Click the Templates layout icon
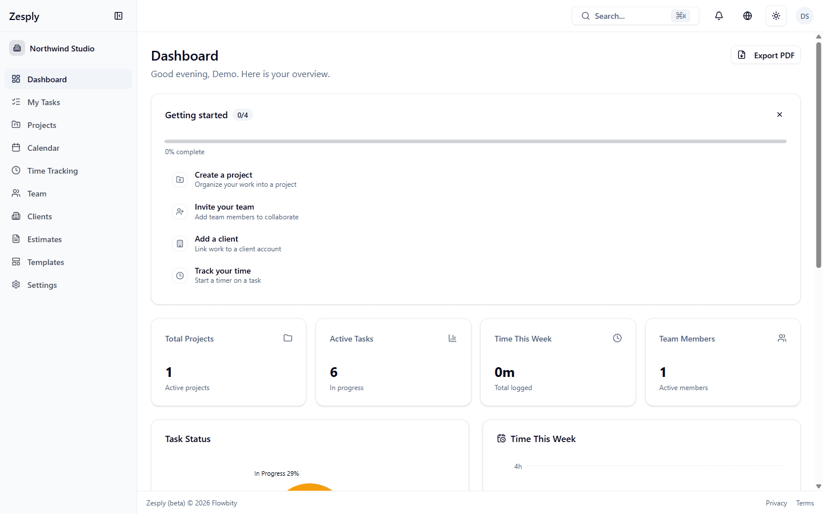The image size is (823, 514). (x=16, y=262)
